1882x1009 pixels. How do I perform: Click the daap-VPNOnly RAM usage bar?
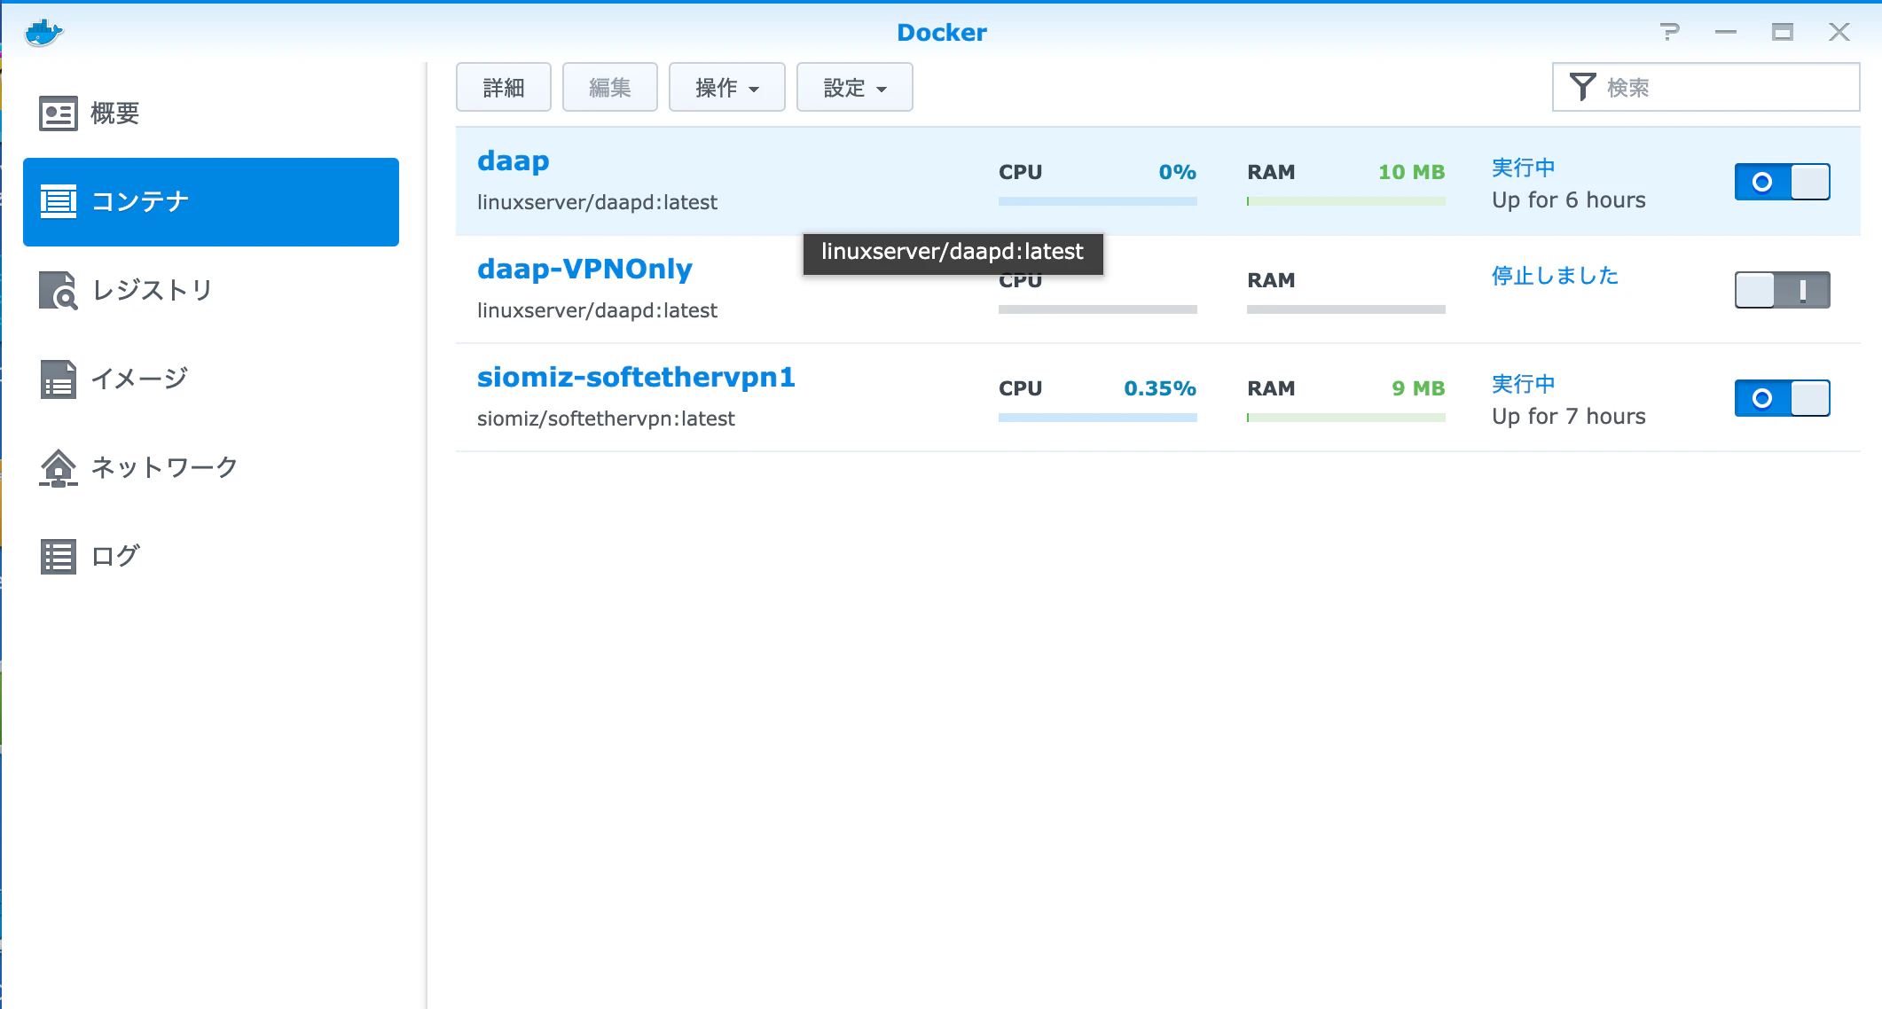click(1346, 309)
